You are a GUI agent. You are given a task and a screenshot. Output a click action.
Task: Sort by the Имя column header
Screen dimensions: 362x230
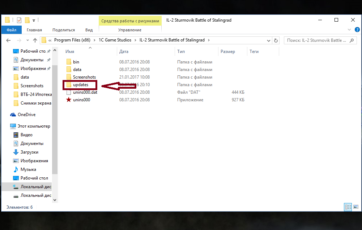(69, 52)
